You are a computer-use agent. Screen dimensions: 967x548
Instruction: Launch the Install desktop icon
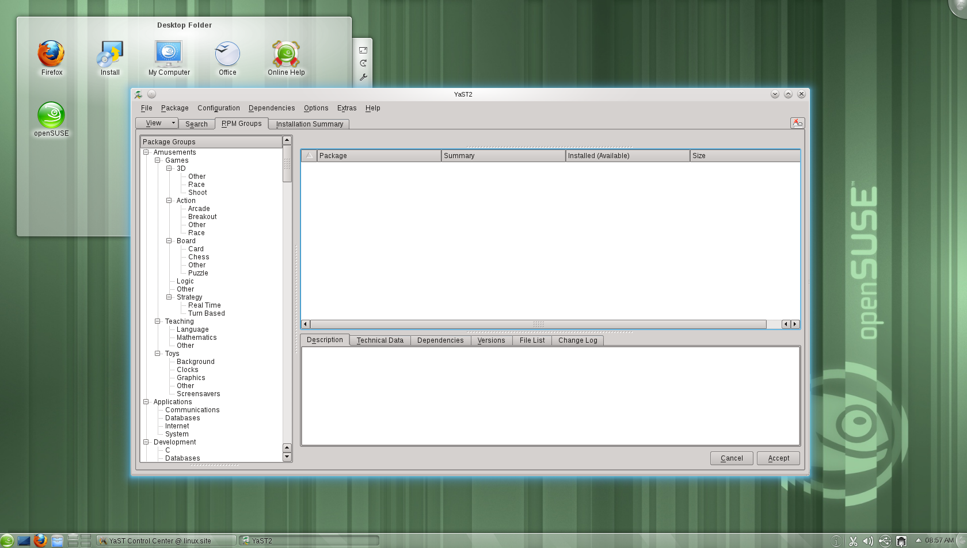pyautogui.click(x=110, y=58)
